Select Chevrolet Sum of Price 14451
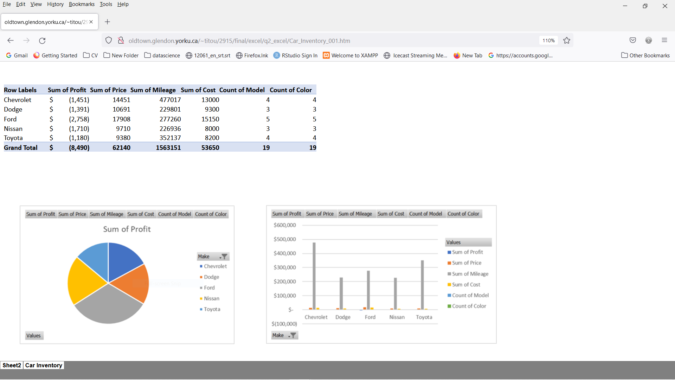675x380 pixels. coord(121,100)
